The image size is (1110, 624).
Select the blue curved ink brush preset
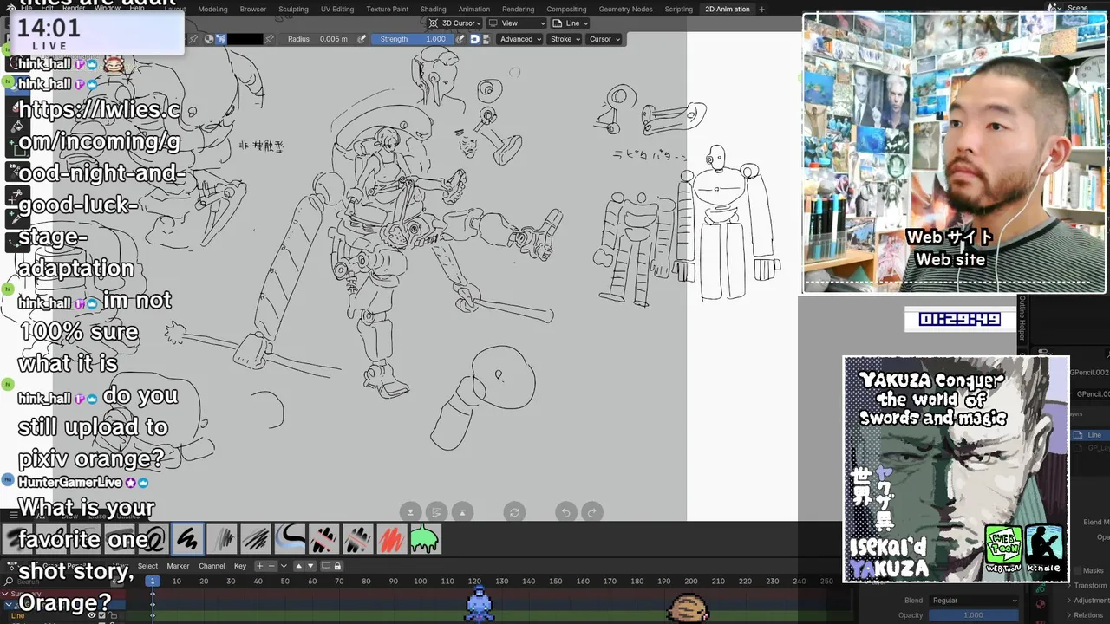coord(290,539)
